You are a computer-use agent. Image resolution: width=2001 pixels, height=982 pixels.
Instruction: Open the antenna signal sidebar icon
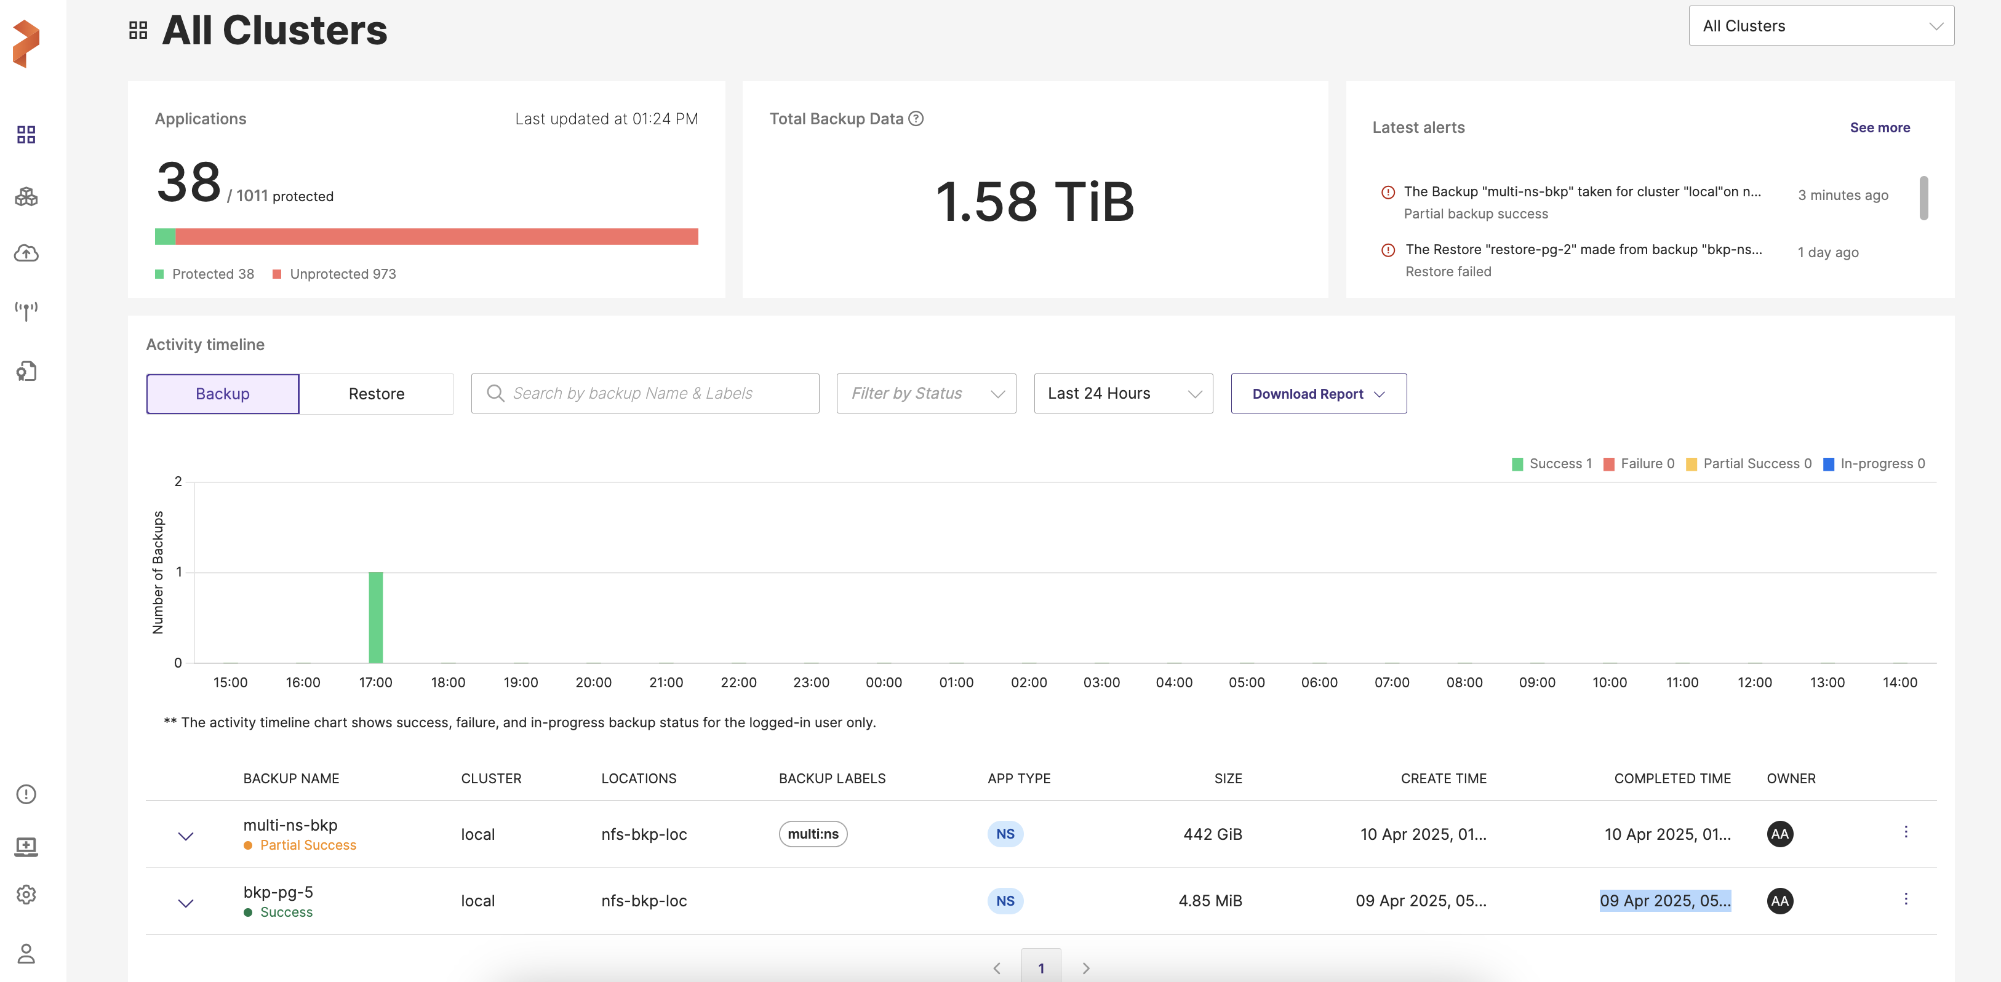(x=26, y=311)
